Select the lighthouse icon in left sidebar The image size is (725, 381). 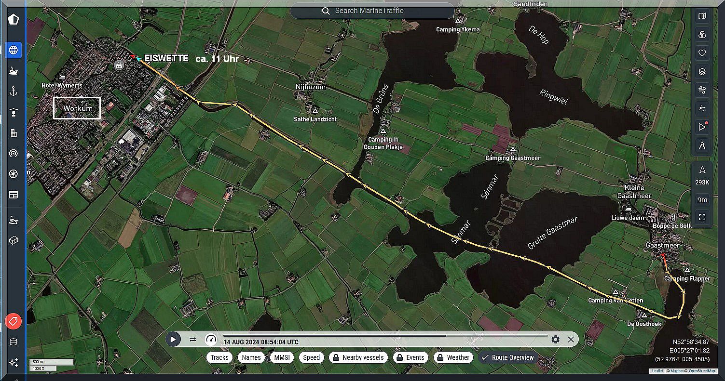click(x=14, y=112)
